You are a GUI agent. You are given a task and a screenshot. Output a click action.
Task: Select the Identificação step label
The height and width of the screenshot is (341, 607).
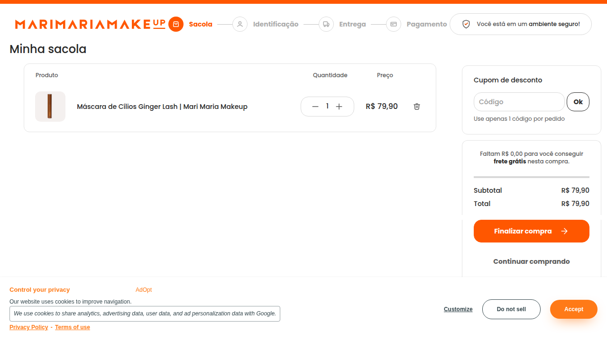click(x=276, y=24)
